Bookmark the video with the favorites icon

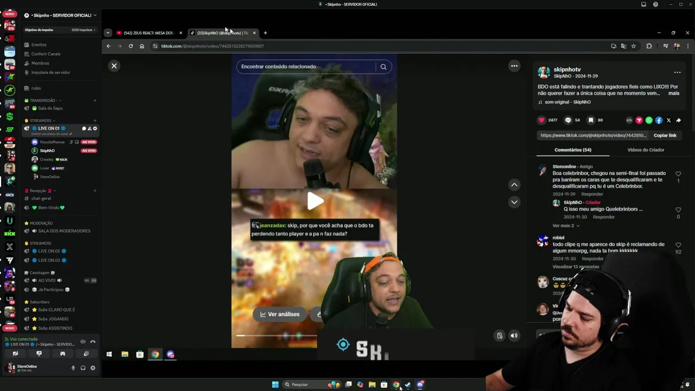click(591, 120)
